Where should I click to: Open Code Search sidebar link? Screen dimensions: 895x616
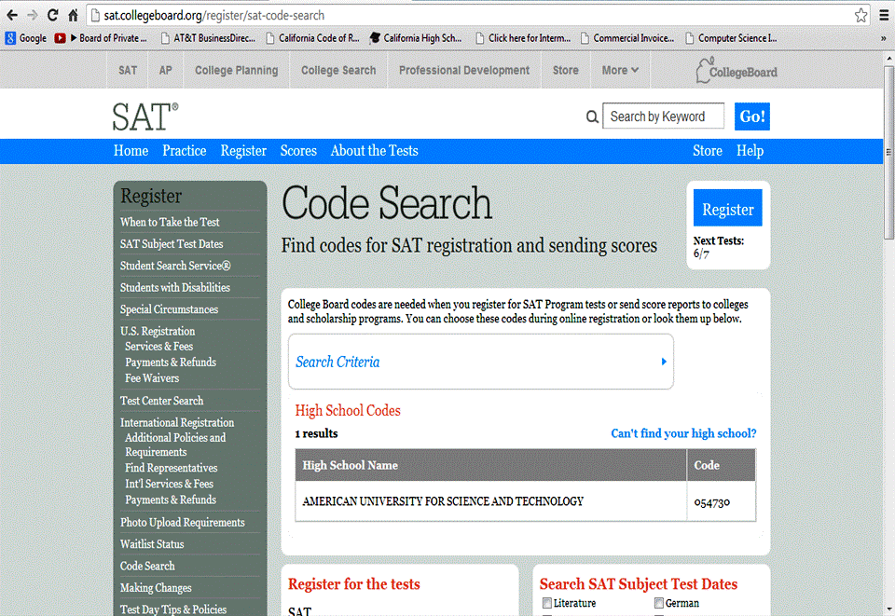point(147,566)
